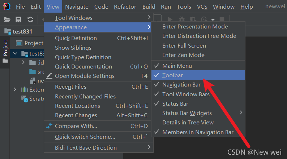
Task: Click the Open folder toolbar icon
Action: 7,19
